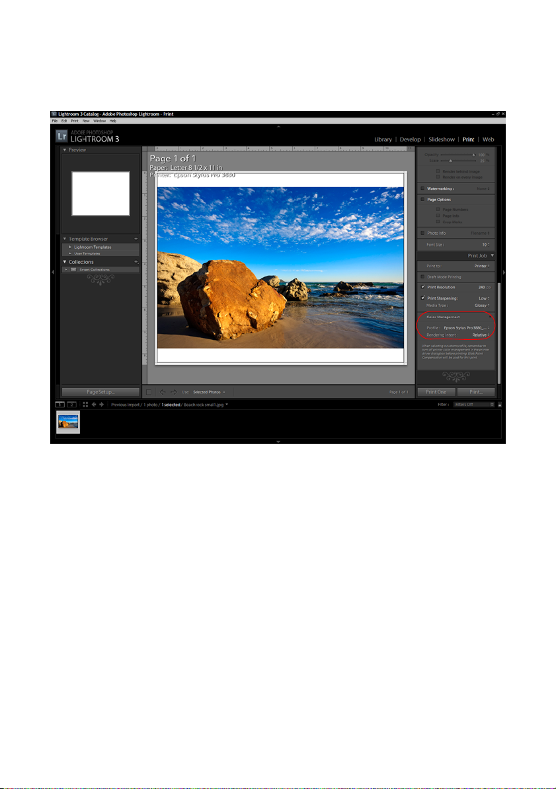Add a new collection with plus icon
This screenshot has height=789, width=556.
[x=136, y=262]
